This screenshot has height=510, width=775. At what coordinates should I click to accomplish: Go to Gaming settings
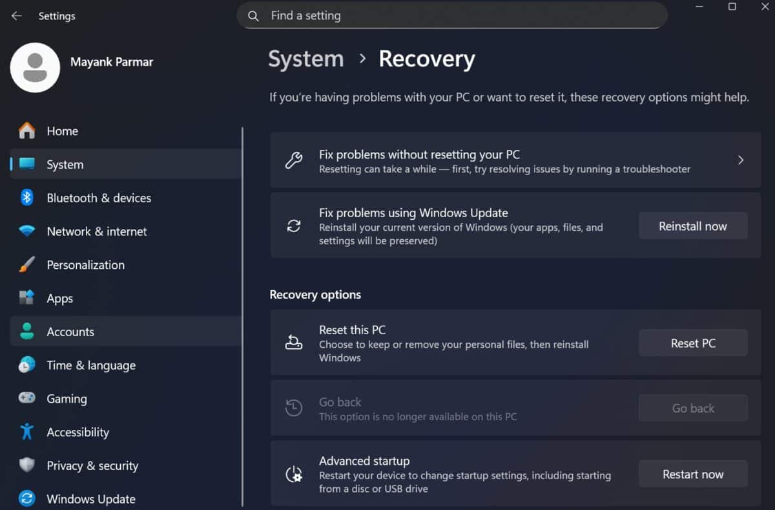[126, 398]
